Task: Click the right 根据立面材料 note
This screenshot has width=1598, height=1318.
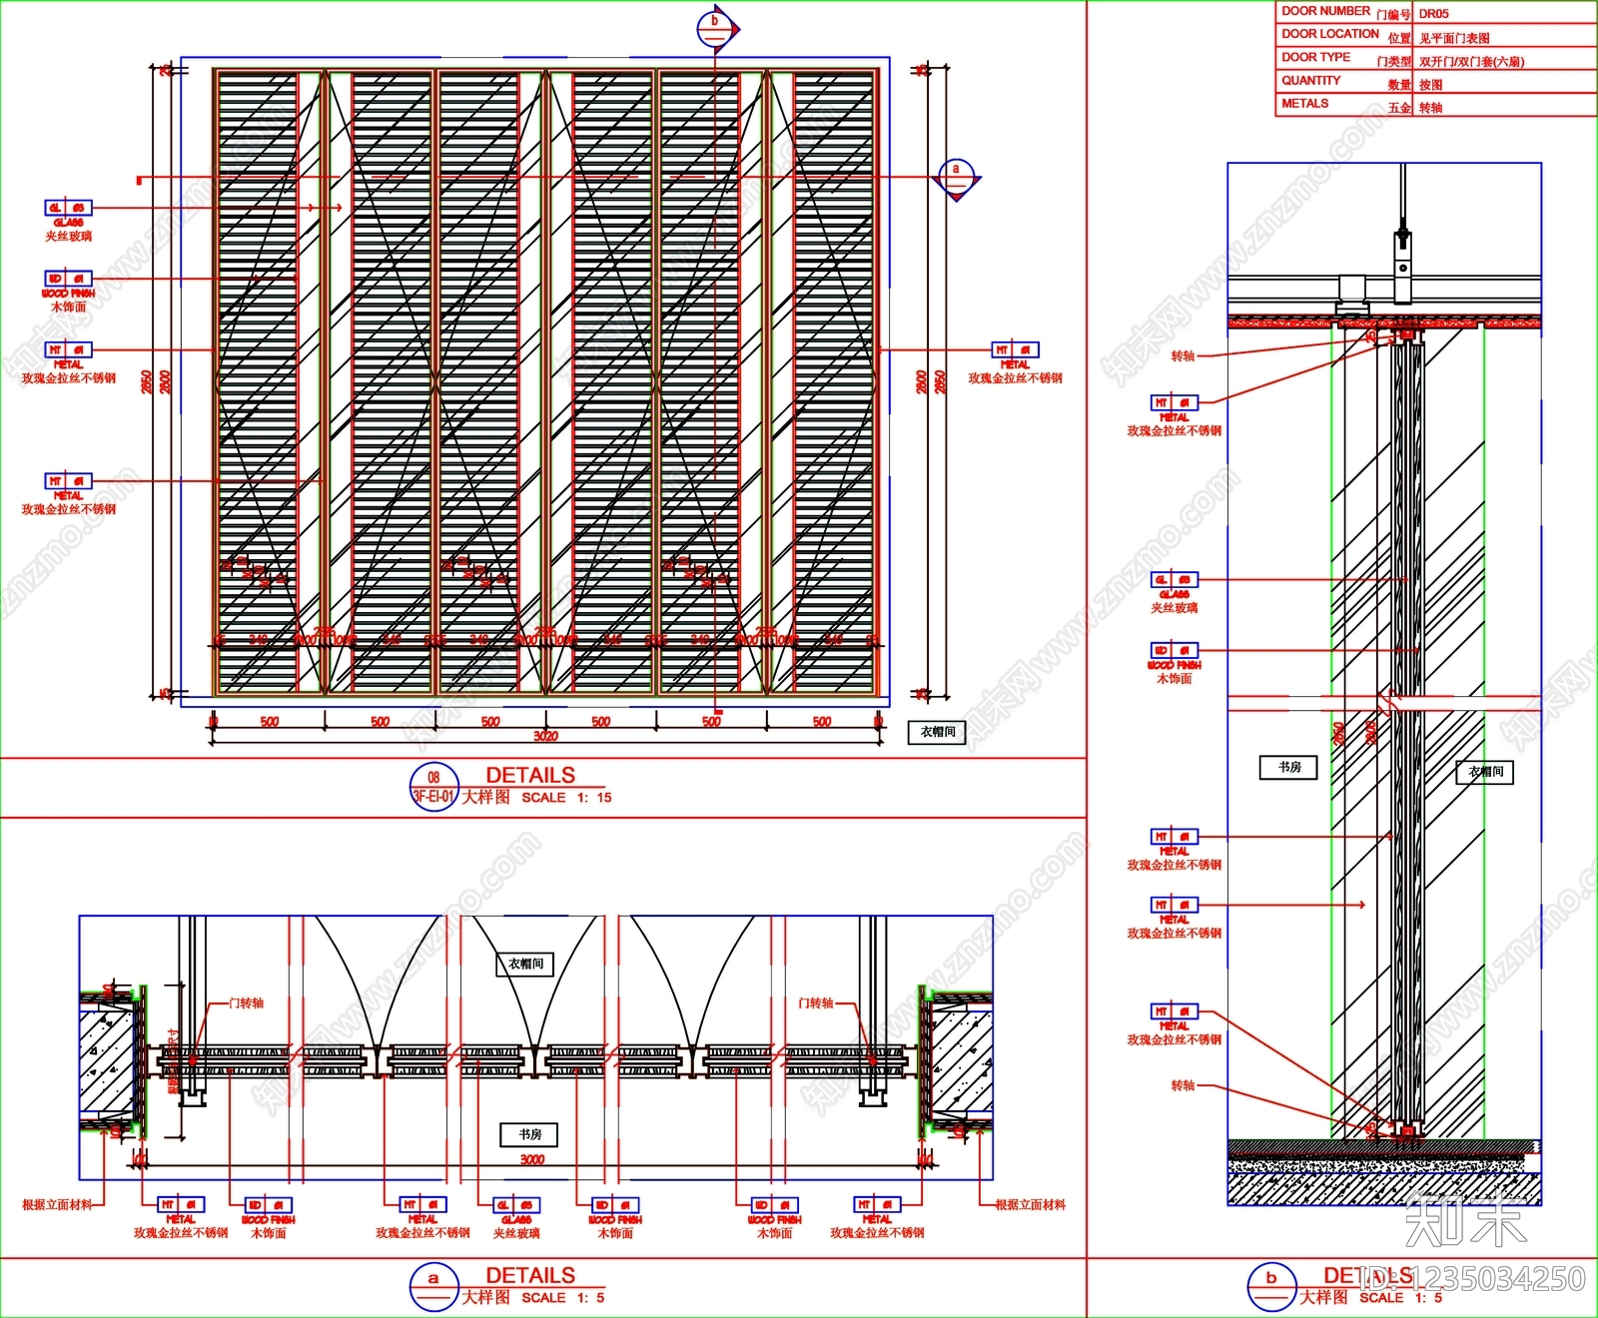Action: [1031, 1205]
